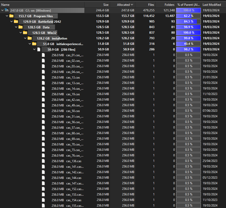Click the 62.2 % bar for Program Files
Viewport: 226px width, 208px height.
[x=189, y=16]
